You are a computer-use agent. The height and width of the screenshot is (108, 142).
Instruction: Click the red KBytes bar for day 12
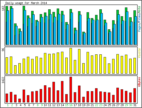pos(54,92)
